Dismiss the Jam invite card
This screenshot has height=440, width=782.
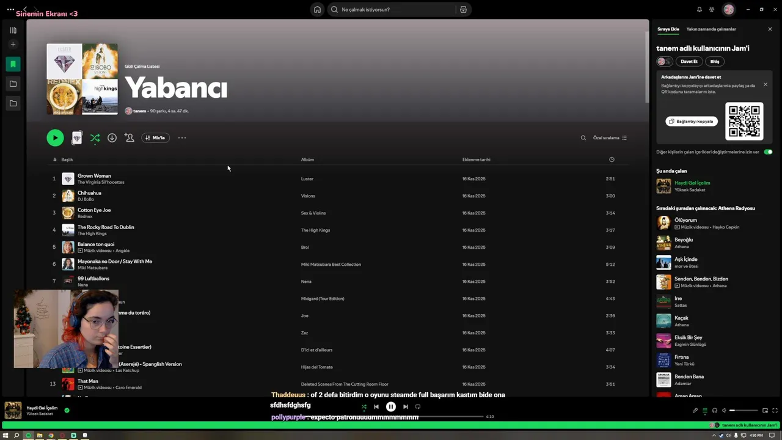765,84
